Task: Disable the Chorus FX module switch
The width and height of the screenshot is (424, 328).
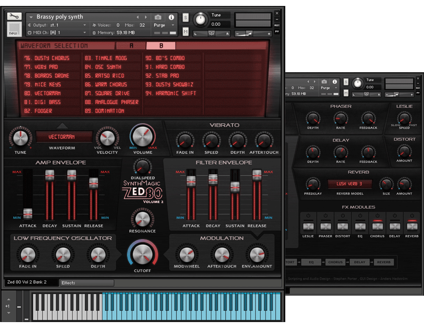Action: click(377, 226)
